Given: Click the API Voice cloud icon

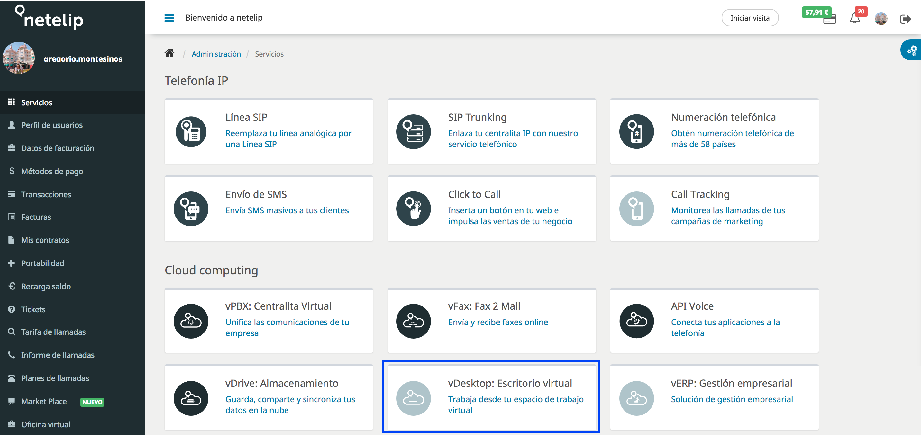Looking at the screenshot, I should point(636,321).
